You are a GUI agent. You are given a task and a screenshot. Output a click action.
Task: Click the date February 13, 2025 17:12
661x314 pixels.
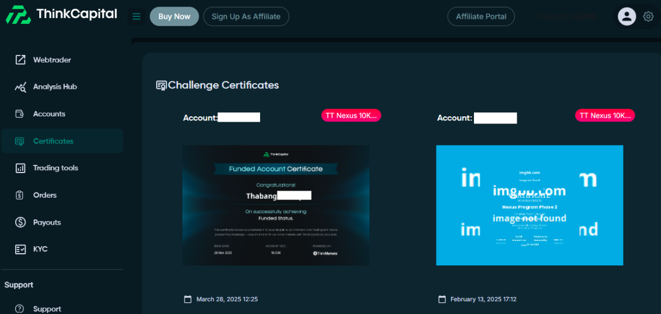coord(483,299)
